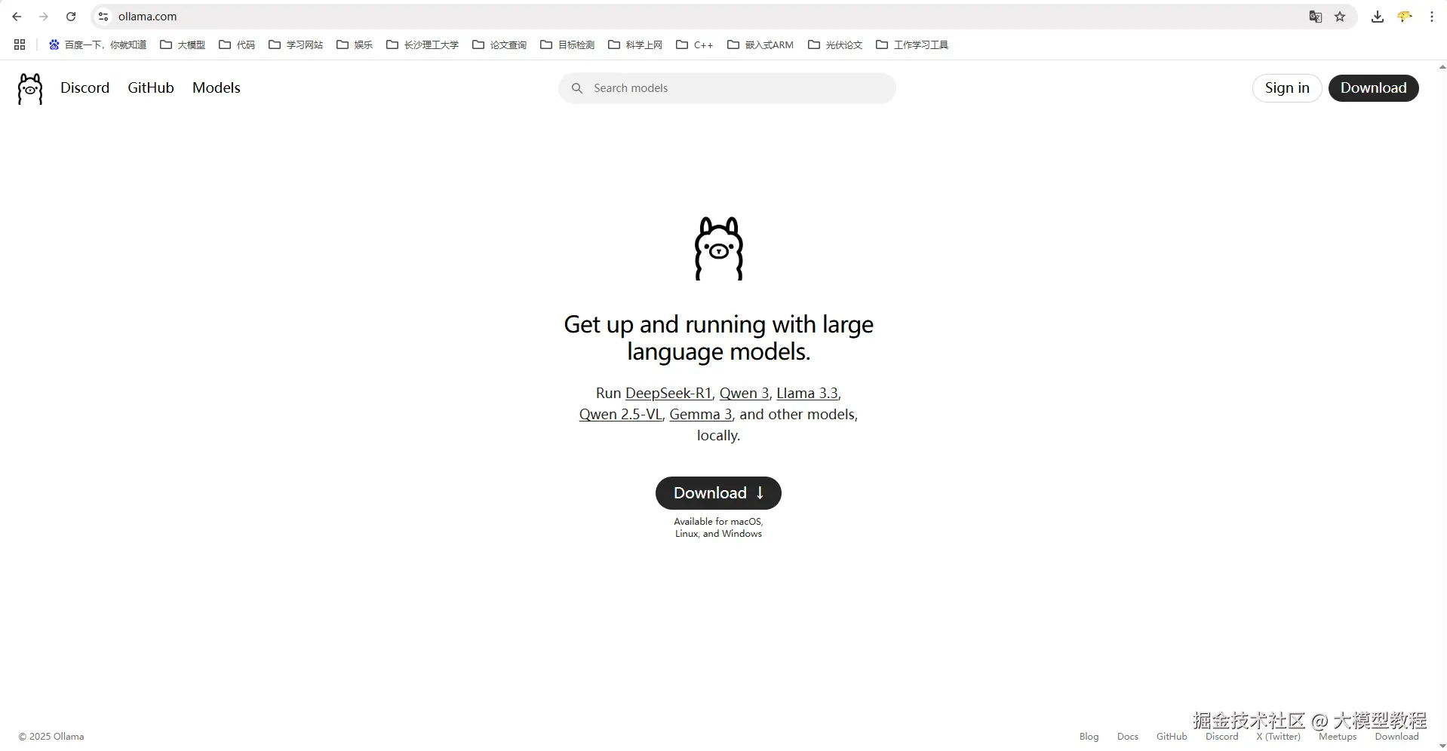Open site information icon beside ollama.com

(x=103, y=17)
